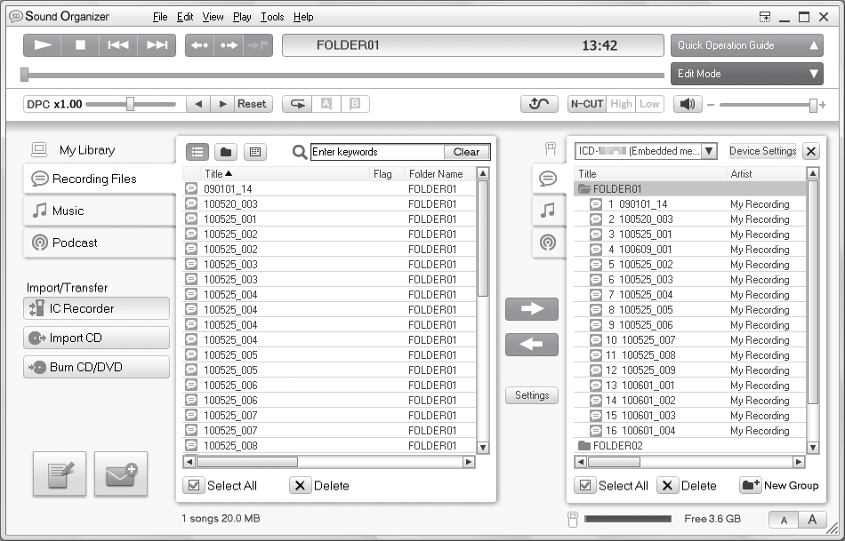Open Device Settings

762,151
